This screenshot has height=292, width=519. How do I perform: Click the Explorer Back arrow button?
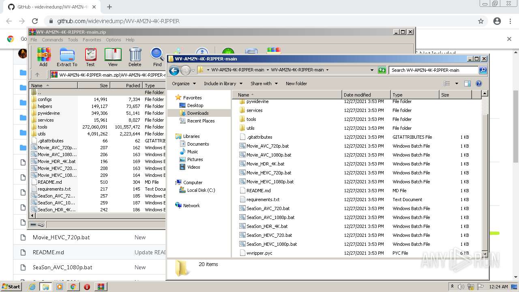(x=174, y=70)
